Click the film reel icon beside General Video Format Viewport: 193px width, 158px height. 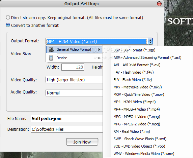click(x=51, y=49)
